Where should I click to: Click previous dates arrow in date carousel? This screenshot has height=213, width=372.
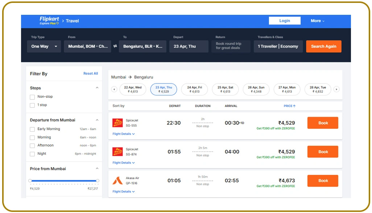click(114, 89)
